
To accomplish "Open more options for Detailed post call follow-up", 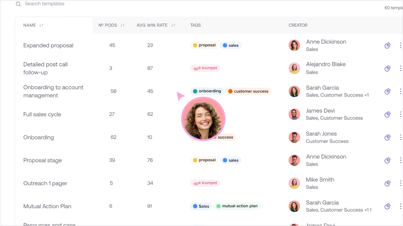I will click(400, 68).
